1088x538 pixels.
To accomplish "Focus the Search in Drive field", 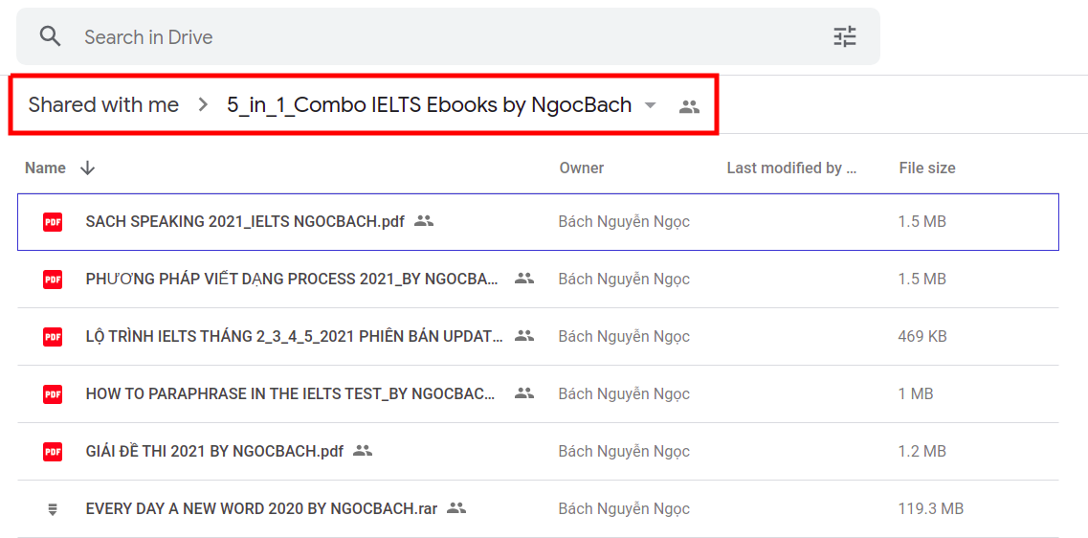I will [x=448, y=36].
